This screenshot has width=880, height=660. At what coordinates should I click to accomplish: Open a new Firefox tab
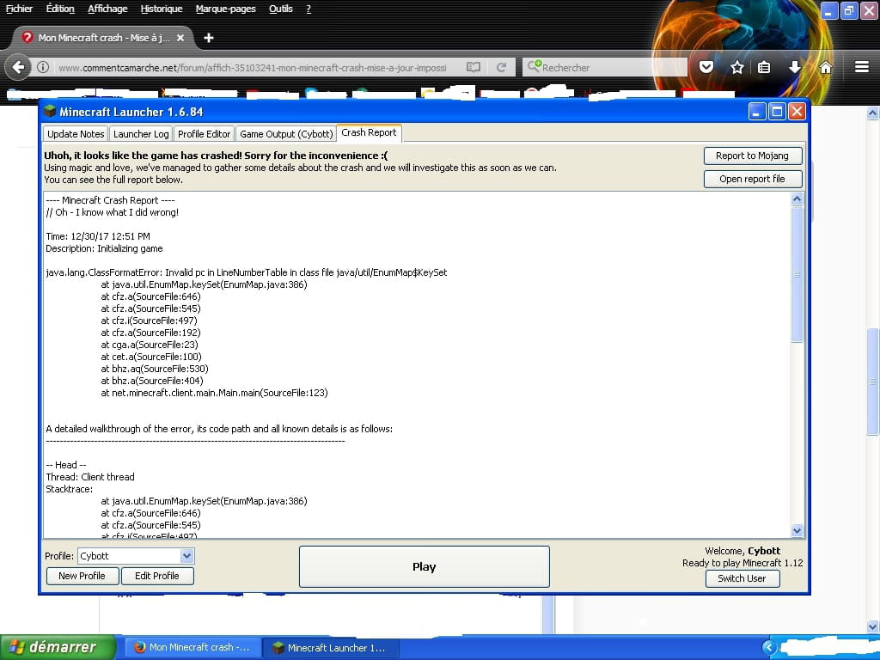[x=209, y=38]
